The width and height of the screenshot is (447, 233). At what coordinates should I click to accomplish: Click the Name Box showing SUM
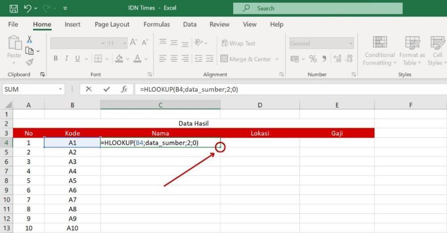(34, 89)
